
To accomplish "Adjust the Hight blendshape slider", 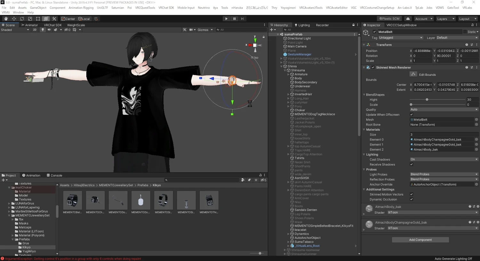I will [427, 100].
